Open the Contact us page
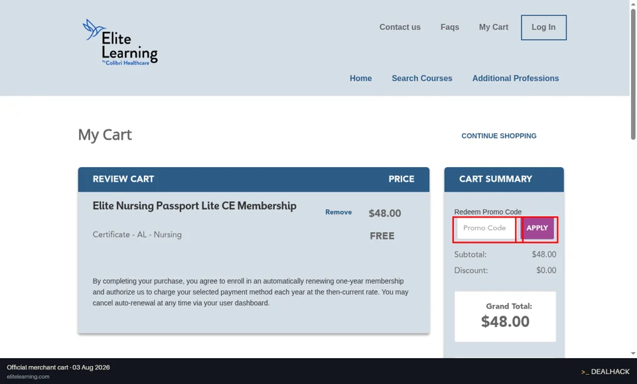The image size is (637, 384). click(399, 27)
